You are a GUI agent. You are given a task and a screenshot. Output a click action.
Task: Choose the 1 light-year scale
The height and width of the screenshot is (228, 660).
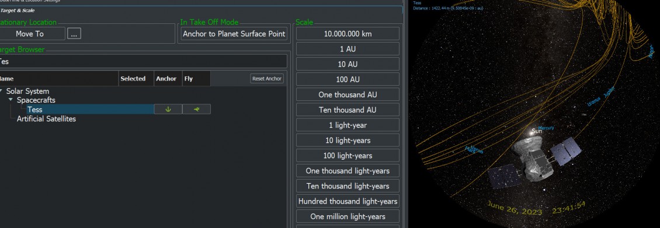coord(348,125)
